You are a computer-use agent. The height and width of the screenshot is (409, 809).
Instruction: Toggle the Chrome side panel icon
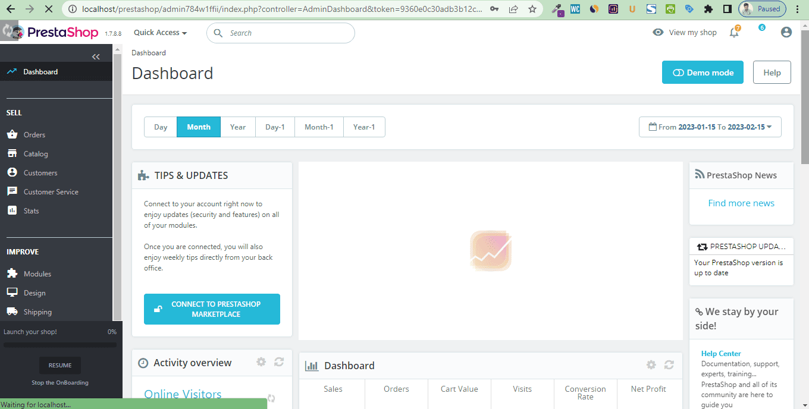[727, 10]
